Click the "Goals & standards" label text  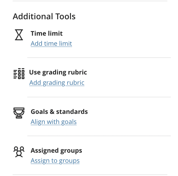(59, 112)
